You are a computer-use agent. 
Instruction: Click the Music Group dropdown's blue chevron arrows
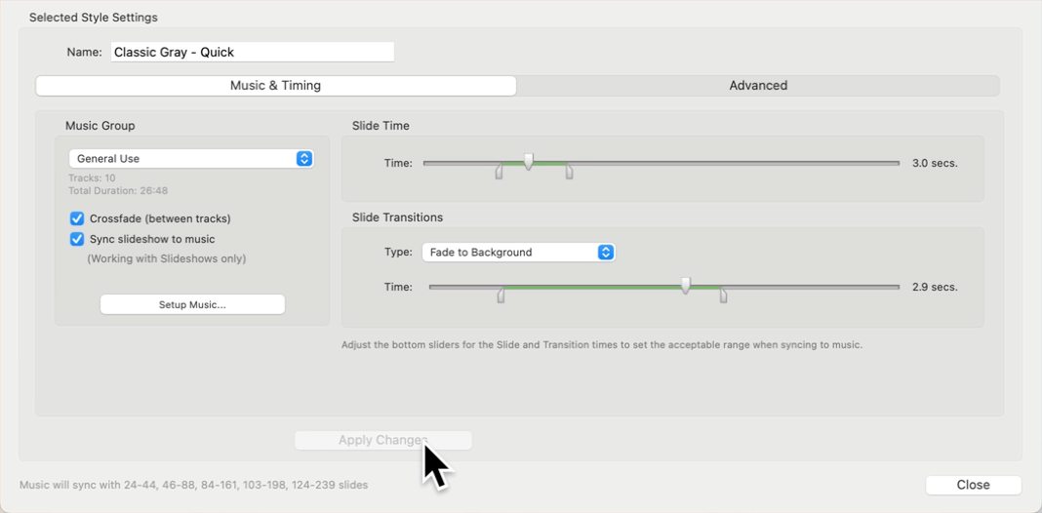pos(303,159)
